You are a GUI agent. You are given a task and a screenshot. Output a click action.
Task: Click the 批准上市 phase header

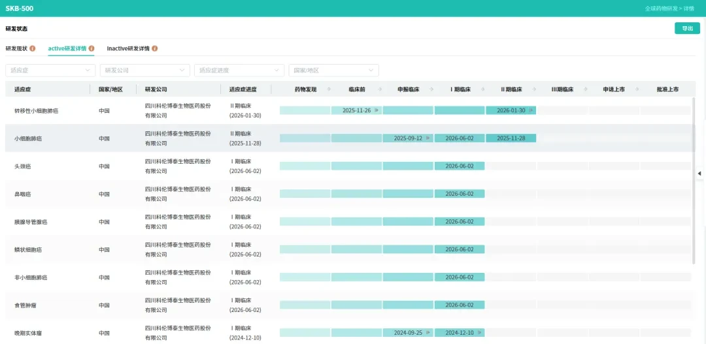(667, 89)
